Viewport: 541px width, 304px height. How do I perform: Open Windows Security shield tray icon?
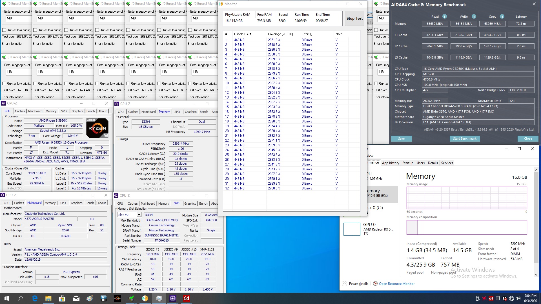(504, 298)
